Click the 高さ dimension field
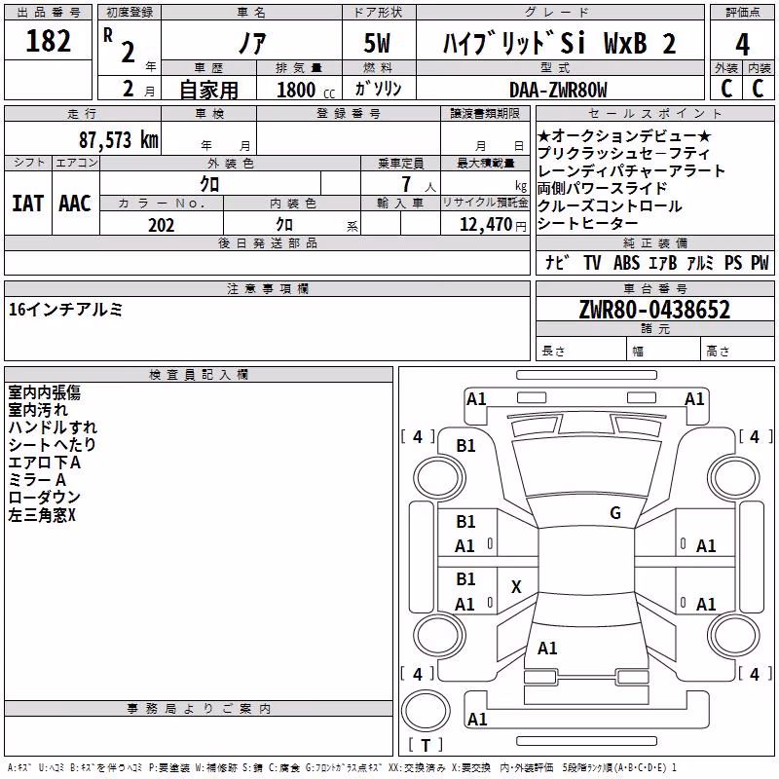The image size is (779, 779). [737, 349]
